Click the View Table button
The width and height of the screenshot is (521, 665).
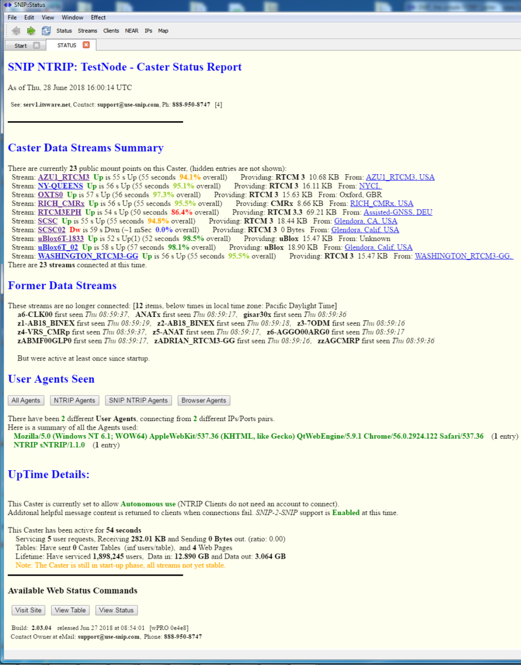click(70, 610)
